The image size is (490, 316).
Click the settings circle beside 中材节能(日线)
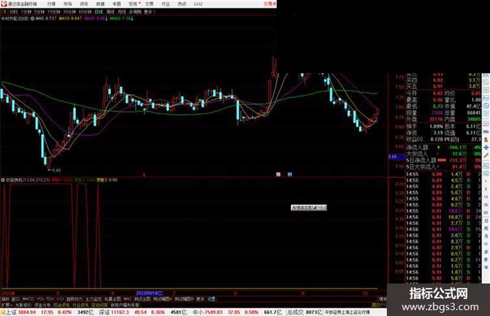tap(32, 19)
